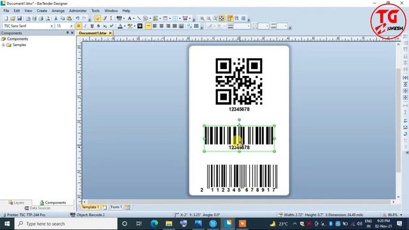Toggle underline formatting
The image size is (409, 230).
click(x=92, y=26)
